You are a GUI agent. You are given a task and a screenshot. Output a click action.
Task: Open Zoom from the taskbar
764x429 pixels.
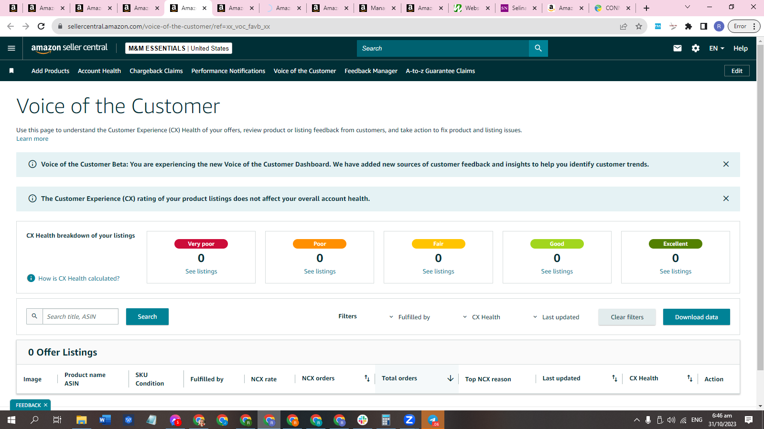[x=409, y=420]
